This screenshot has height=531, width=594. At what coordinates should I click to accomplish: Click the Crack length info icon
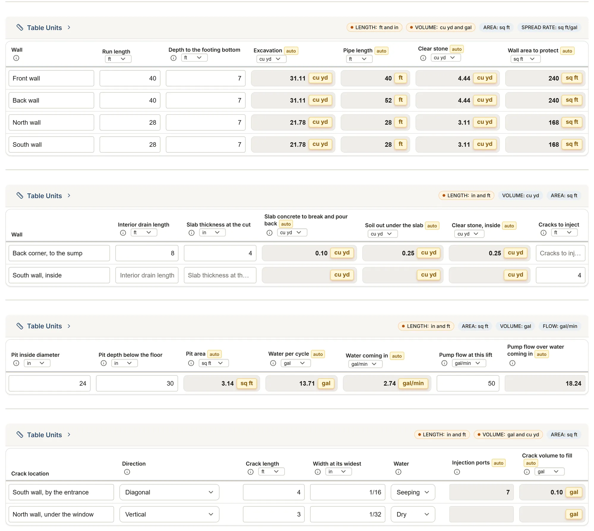251,472
